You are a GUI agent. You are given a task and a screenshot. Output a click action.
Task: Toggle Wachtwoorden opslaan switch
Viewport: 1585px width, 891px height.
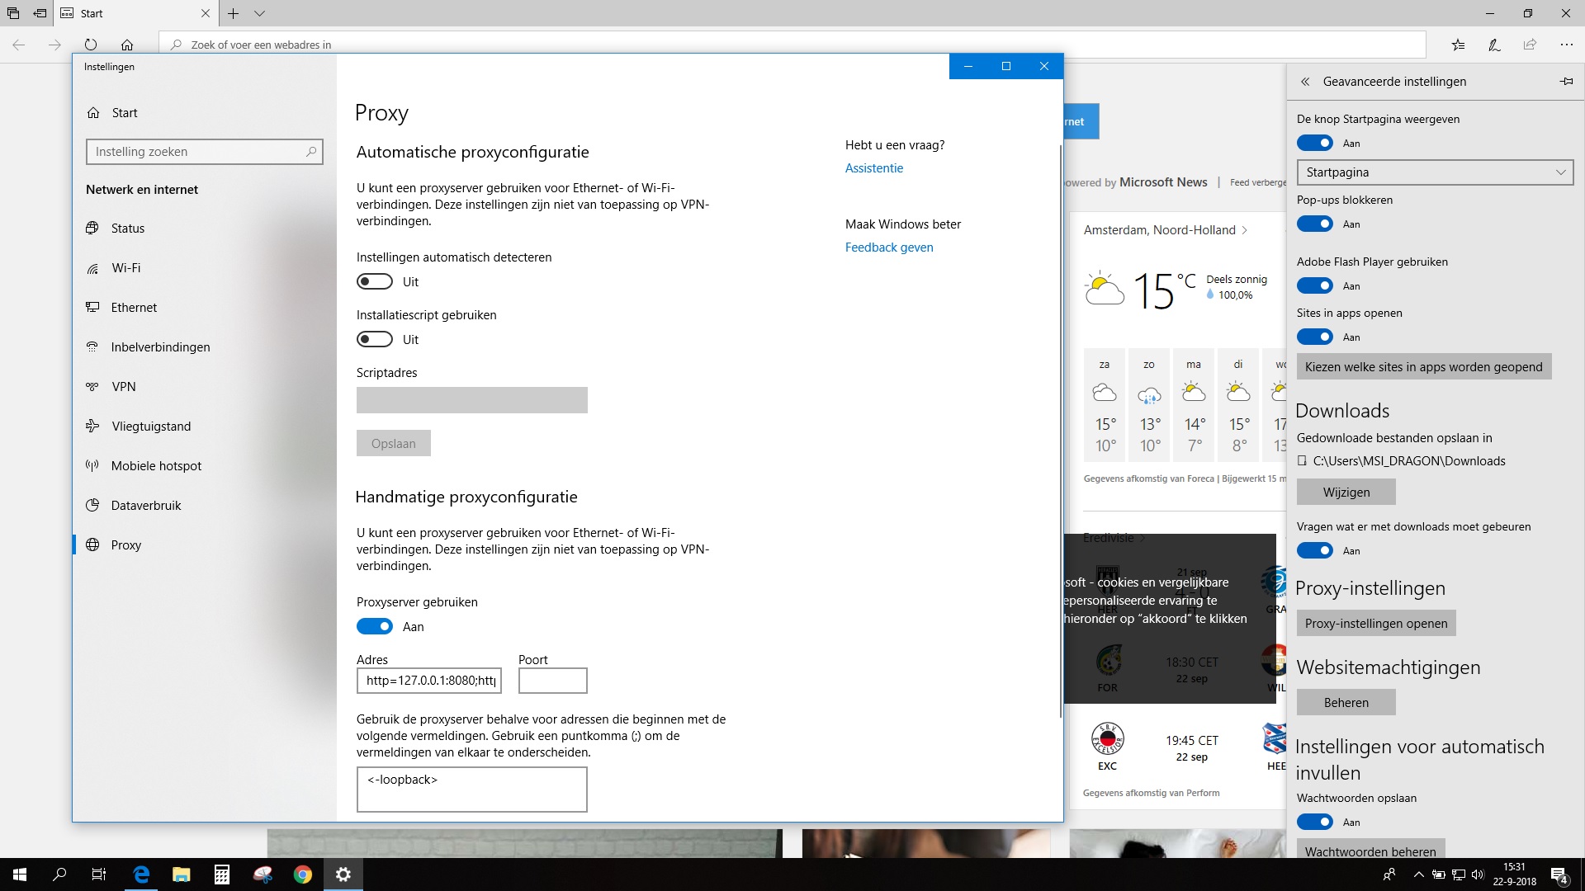pyautogui.click(x=1315, y=822)
